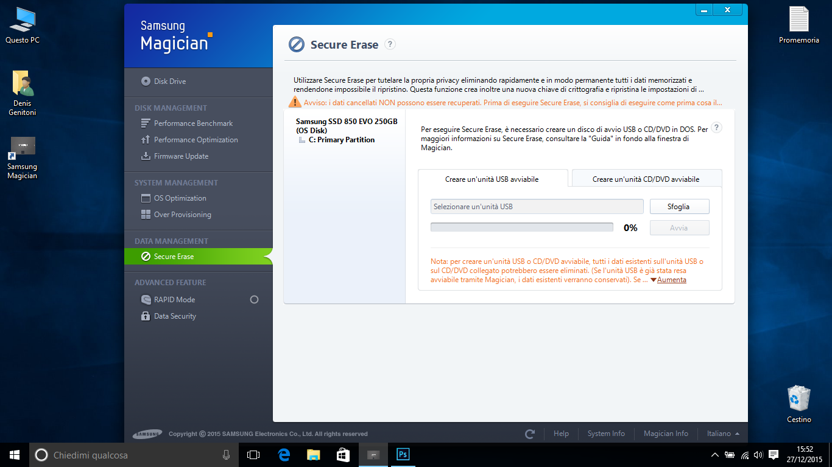Screen dimensions: 832x467
Task: Open help icon beside DOS boot instructions
Action: tap(717, 128)
